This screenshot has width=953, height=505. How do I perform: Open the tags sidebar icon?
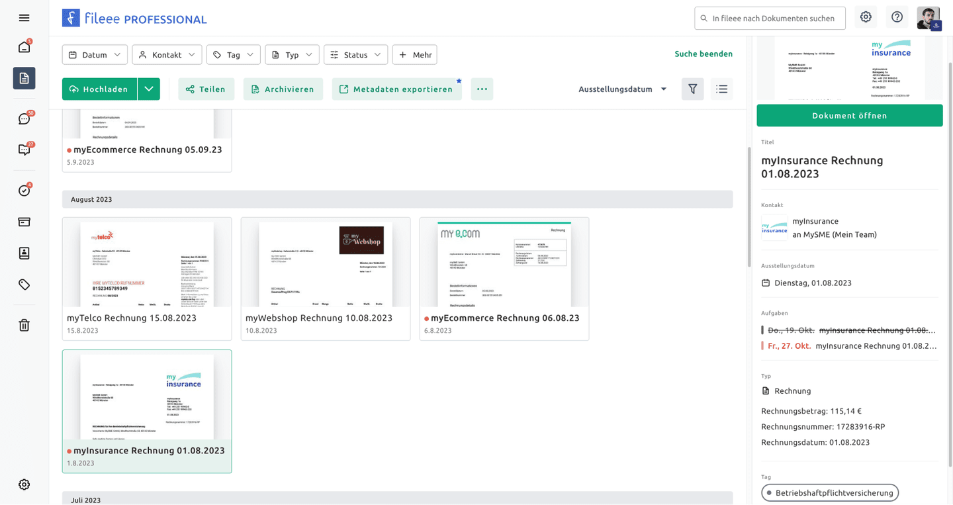click(24, 285)
